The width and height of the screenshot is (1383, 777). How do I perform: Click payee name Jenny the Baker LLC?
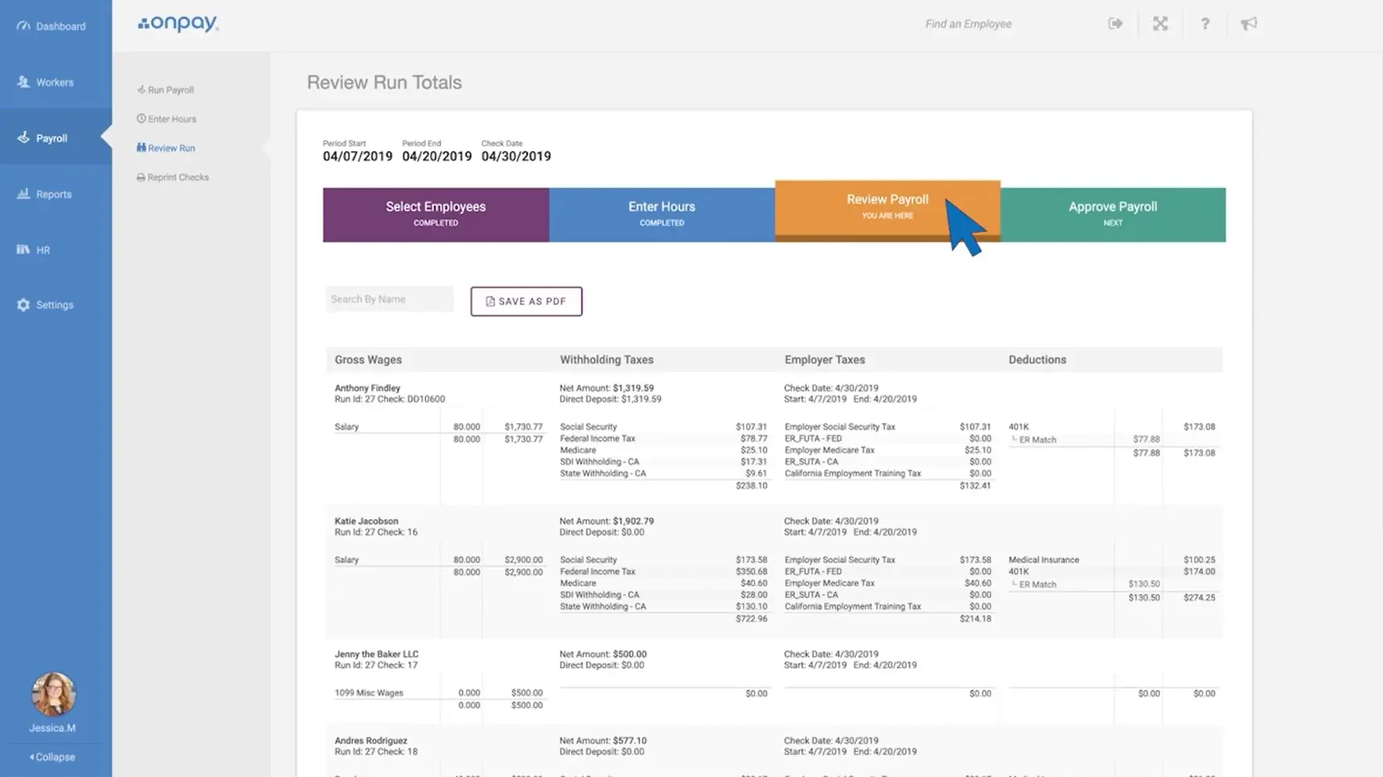click(377, 653)
